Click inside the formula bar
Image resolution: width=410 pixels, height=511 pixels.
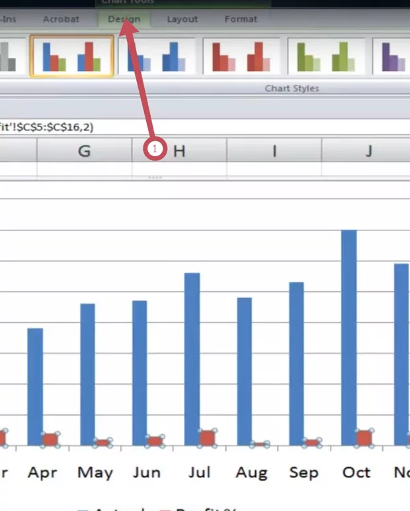pyautogui.click(x=205, y=127)
